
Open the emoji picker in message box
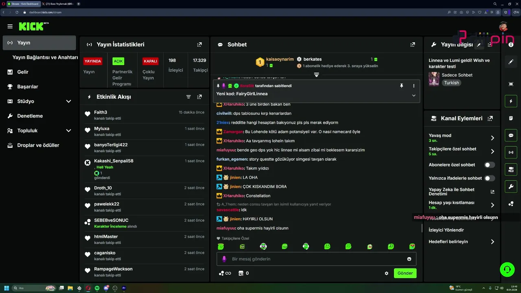click(x=409, y=259)
